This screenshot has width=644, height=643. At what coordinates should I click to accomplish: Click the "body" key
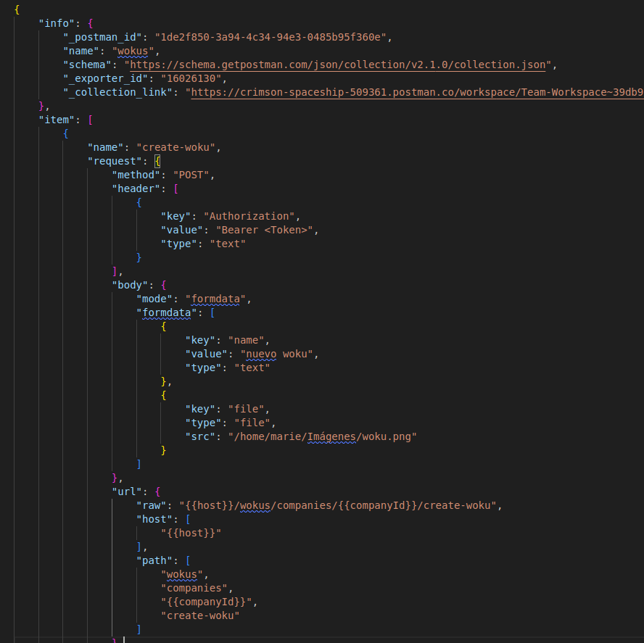pyautogui.click(x=130, y=286)
